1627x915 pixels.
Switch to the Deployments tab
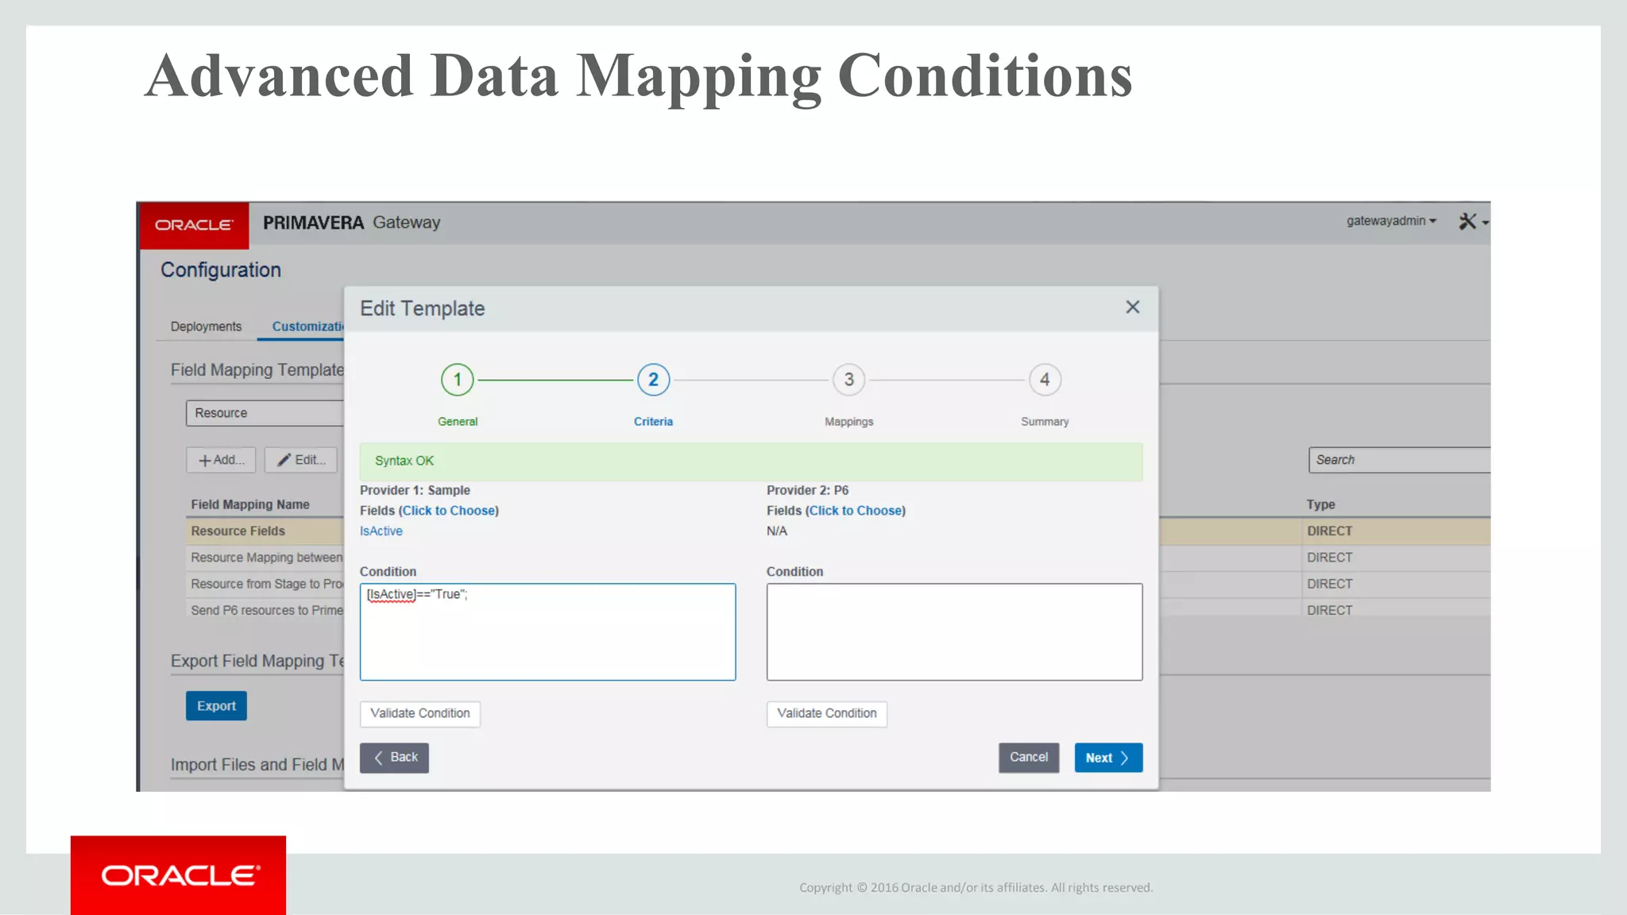click(206, 326)
